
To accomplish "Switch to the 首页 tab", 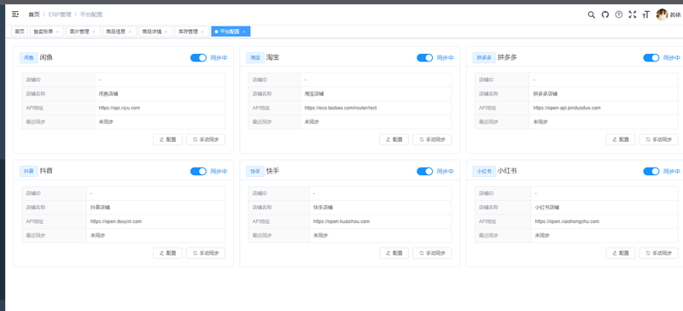I will pos(19,32).
